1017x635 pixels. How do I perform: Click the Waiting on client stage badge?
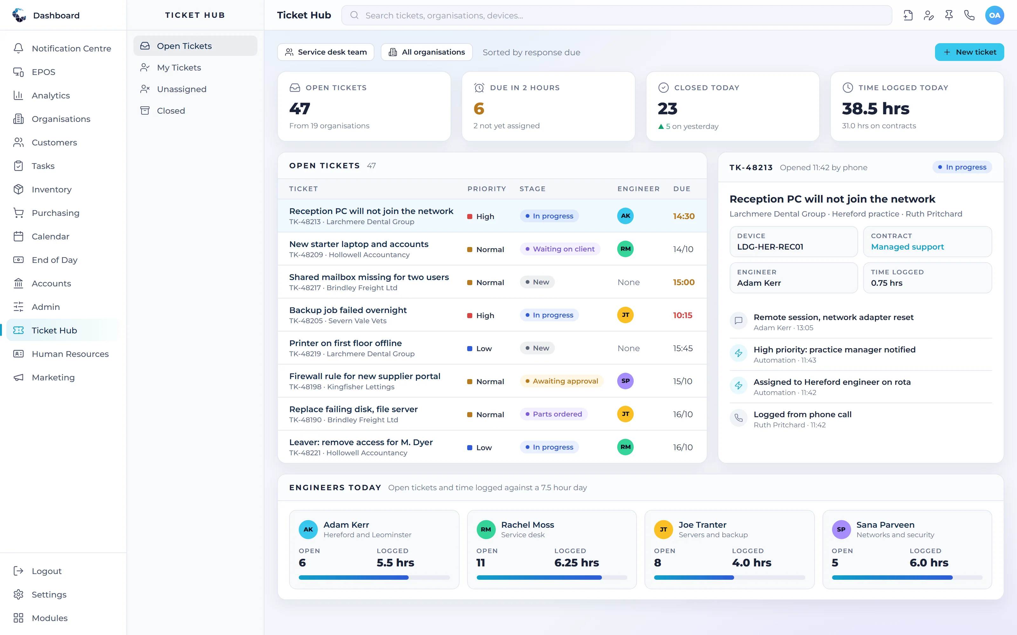point(560,249)
